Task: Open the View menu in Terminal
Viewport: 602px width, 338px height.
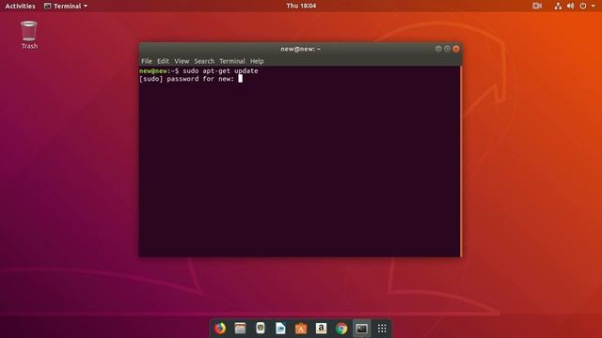Action: [182, 61]
